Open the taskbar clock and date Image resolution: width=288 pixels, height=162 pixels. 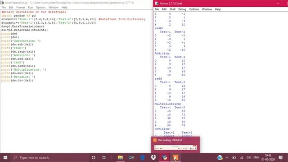[x=268, y=157]
